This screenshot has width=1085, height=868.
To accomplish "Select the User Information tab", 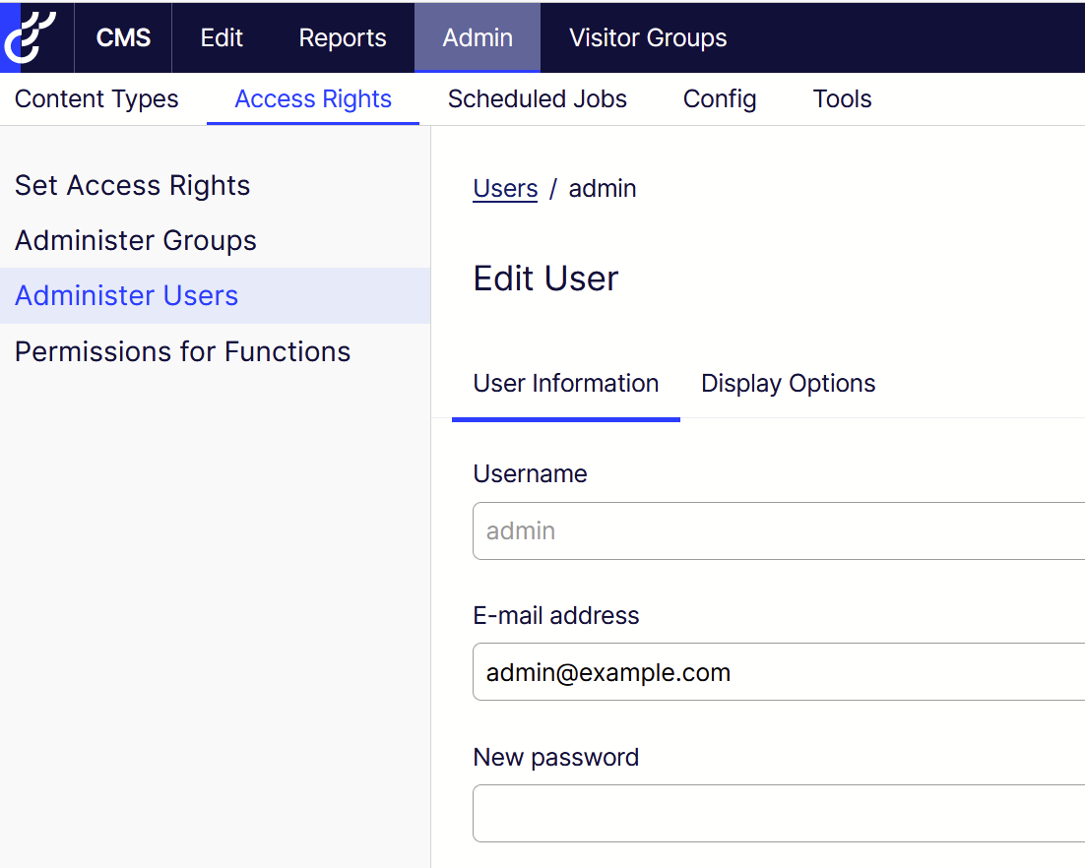I will (566, 384).
